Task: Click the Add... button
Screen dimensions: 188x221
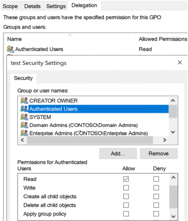Action: pyautogui.click(x=118, y=154)
